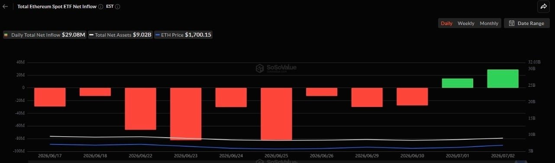Open info icon next to EST label
Image resolution: width=555 pixels, height=163 pixels.
click(x=118, y=7)
